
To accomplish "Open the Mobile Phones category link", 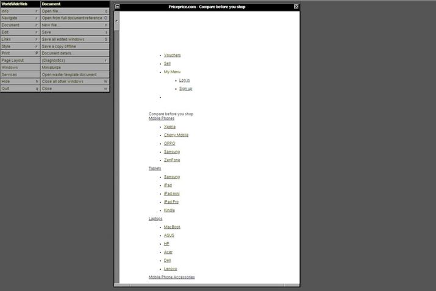I will click(x=161, y=118).
